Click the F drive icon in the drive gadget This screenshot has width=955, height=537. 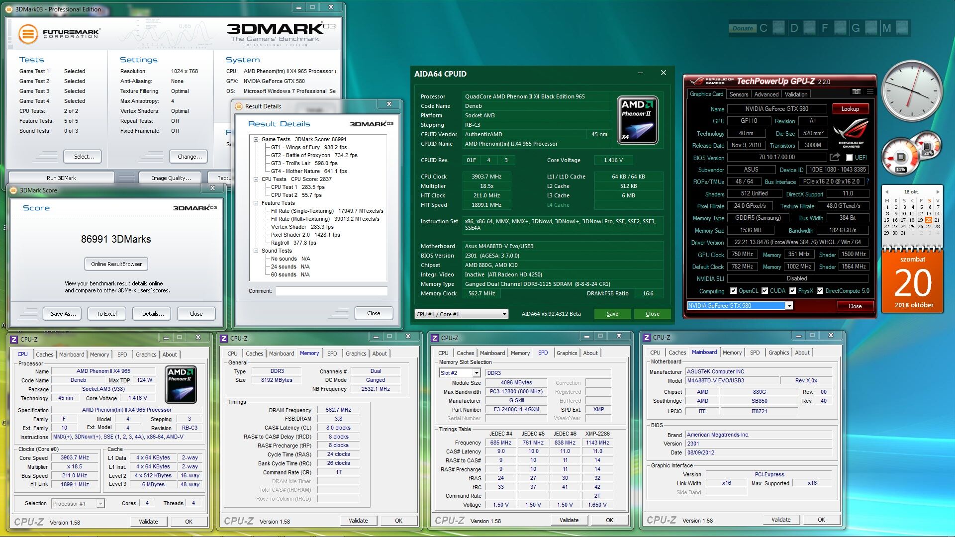coord(840,27)
